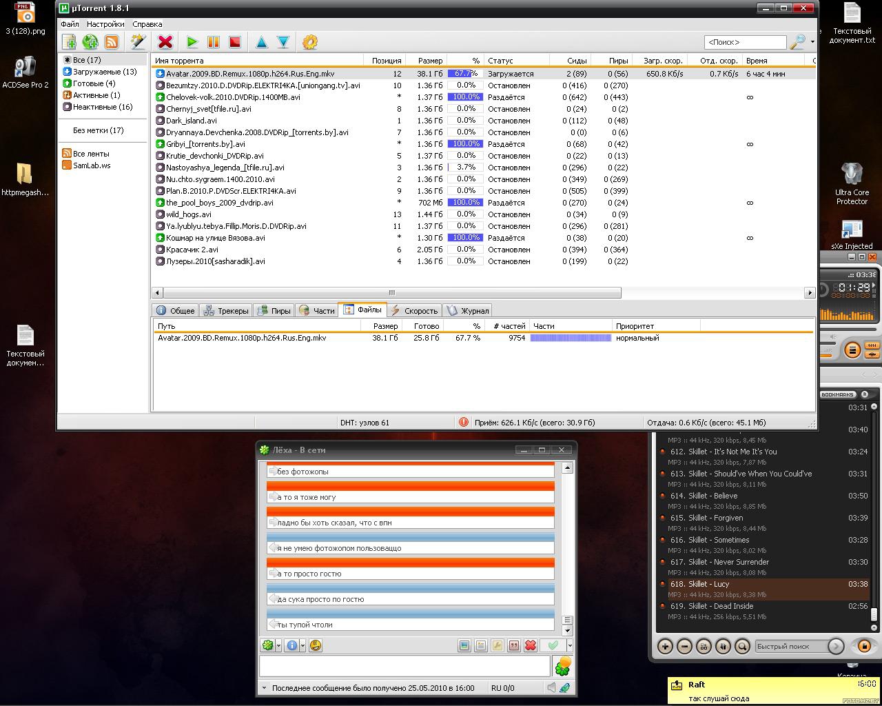The width and height of the screenshot is (882, 706).
Task: Switch to the Общее tab
Action: click(176, 310)
